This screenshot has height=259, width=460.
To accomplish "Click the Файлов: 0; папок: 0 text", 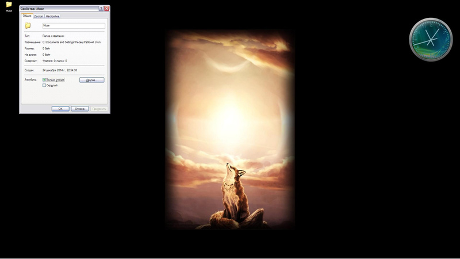I will [55, 61].
